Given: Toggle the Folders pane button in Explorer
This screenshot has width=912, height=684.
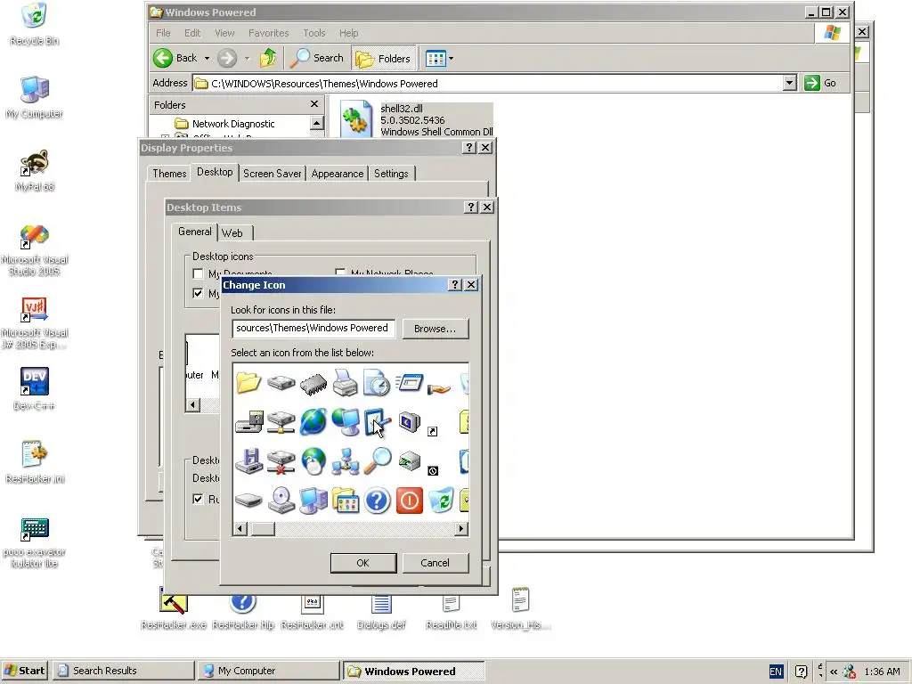Looking at the screenshot, I should [x=384, y=58].
